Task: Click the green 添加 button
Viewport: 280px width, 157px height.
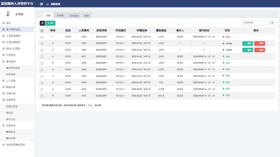Action: (51, 23)
